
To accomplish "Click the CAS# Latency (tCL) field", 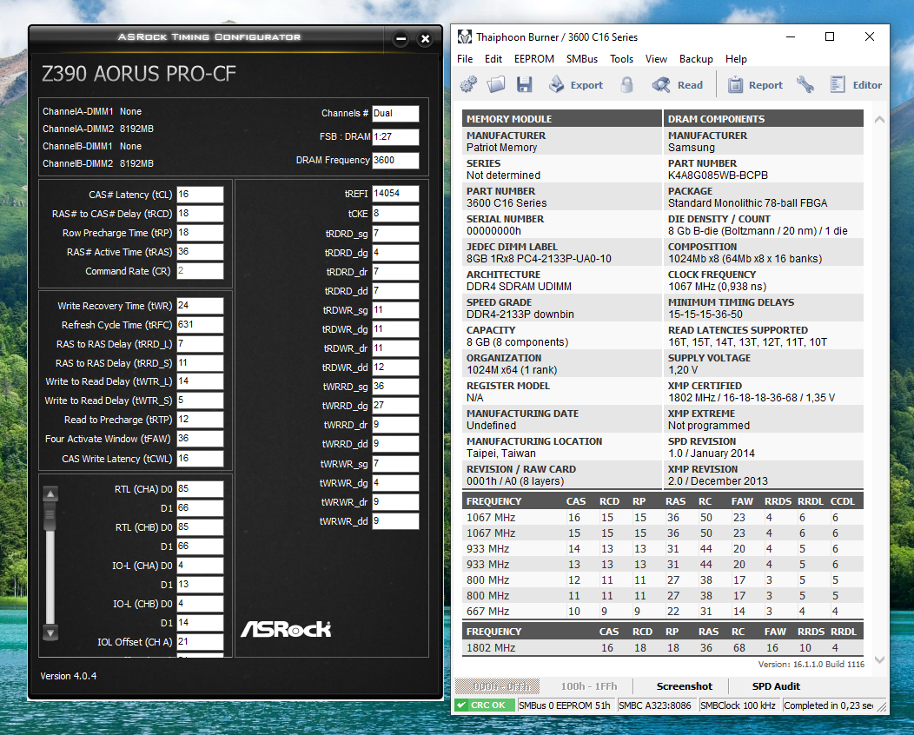I will 200,195.
